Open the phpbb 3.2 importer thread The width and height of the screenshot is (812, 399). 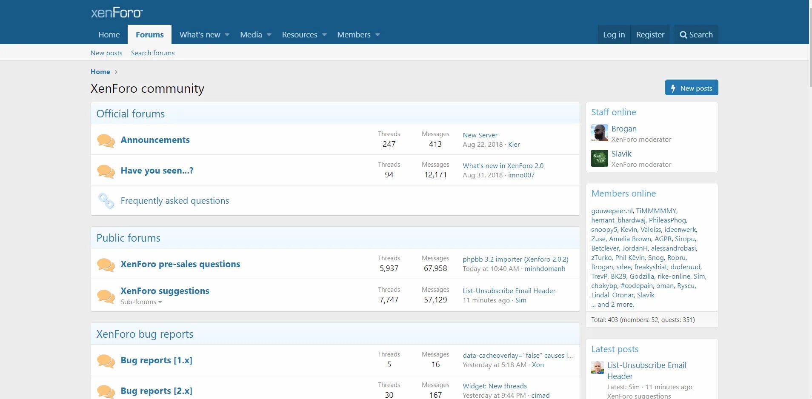[x=515, y=259]
